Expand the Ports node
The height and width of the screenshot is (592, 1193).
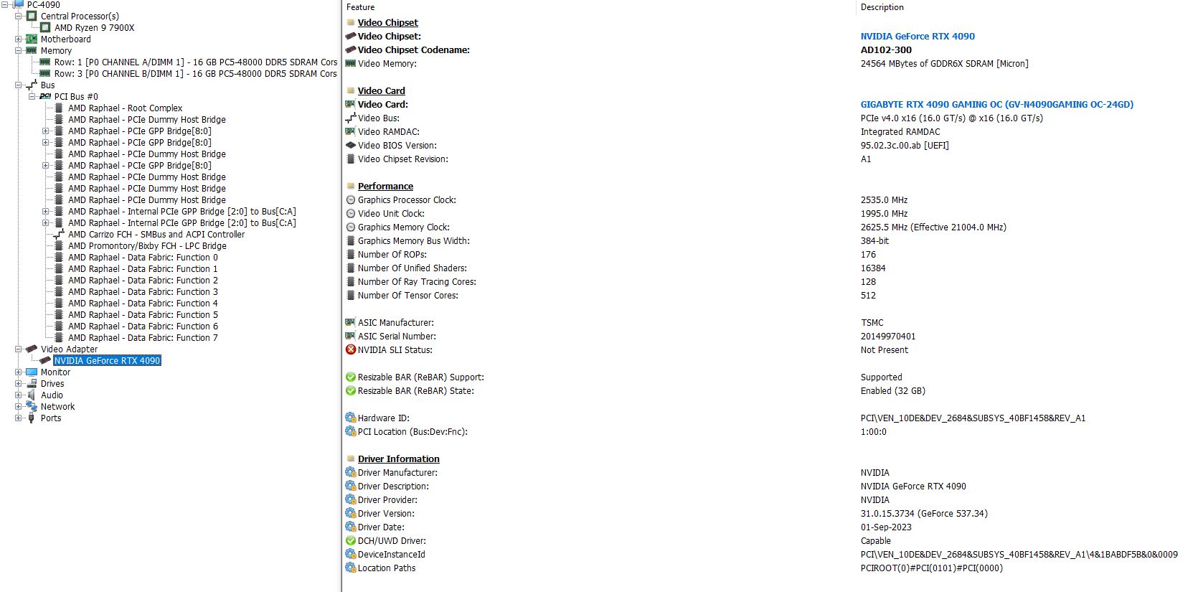19,418
